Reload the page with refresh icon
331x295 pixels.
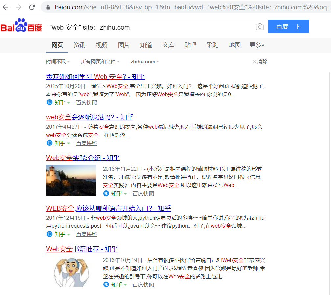[x=32, y=7]
